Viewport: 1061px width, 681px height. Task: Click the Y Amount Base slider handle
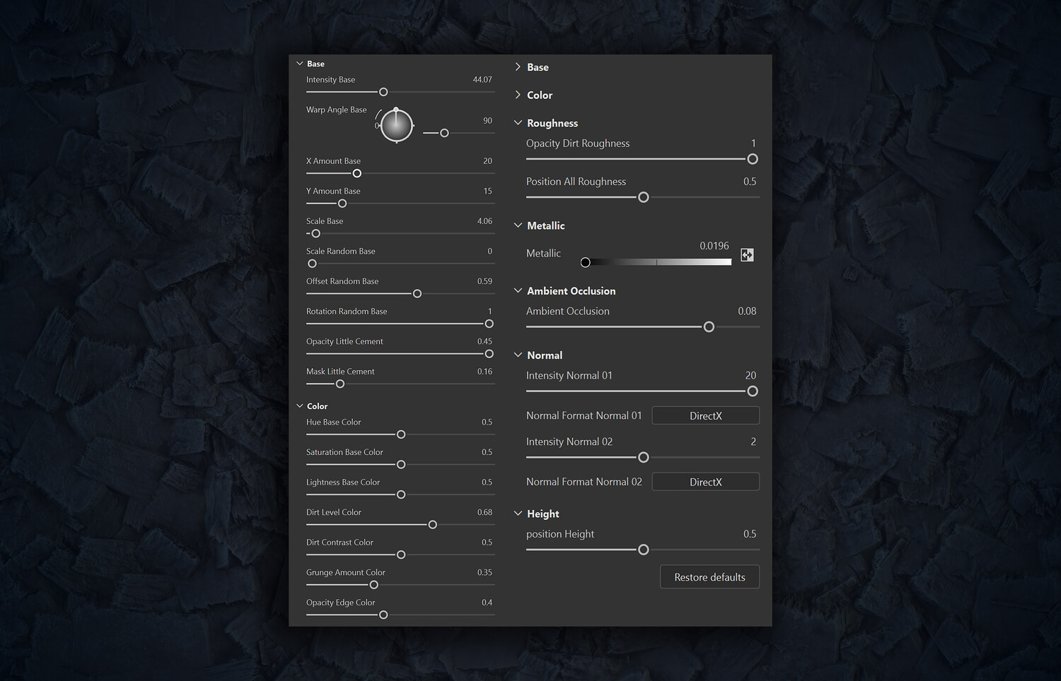tap(342, 203)
